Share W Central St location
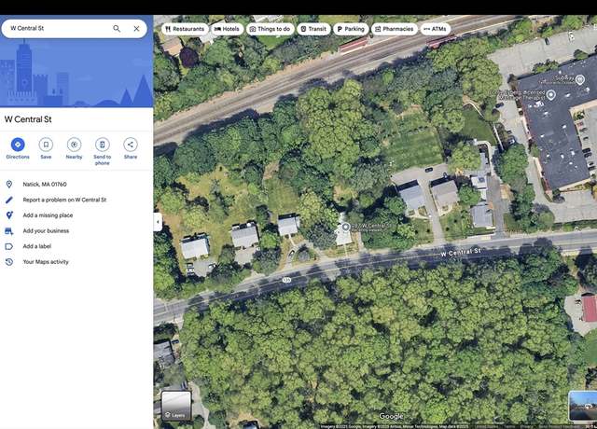 point(131,148)
